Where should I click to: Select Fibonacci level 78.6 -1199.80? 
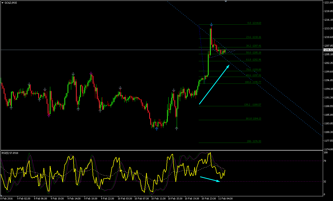point(253,70)
